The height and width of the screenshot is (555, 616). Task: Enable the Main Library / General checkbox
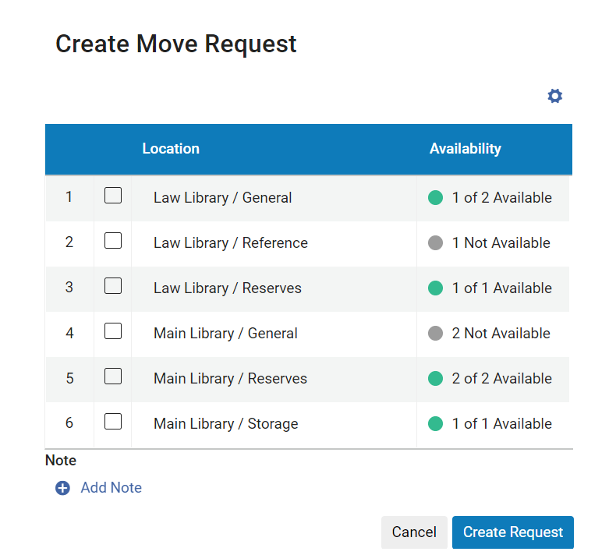[113, 331]
